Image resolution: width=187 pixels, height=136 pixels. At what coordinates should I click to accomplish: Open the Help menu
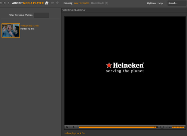pos(160,3)
